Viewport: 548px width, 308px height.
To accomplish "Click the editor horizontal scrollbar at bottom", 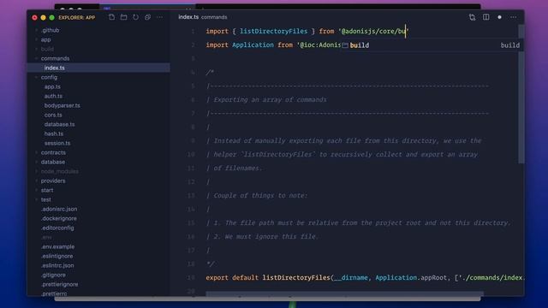I will click(x=344, y=294).
